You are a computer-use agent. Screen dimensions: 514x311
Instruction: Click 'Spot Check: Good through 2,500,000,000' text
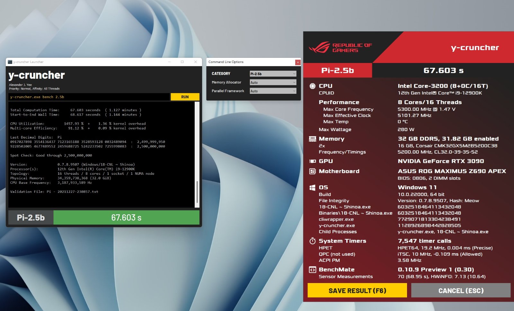click(51, 155)
